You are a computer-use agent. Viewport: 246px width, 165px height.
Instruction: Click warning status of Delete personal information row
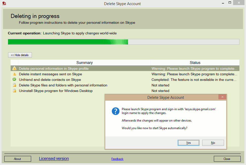[x=194, y=68]
